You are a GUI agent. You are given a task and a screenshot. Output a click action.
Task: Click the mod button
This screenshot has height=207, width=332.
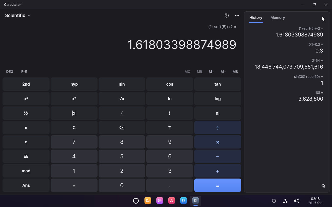[x=26, y=171]
